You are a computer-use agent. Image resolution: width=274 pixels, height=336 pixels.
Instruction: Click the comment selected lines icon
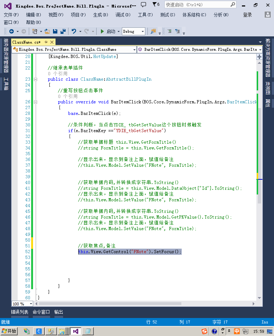(177, 31)
